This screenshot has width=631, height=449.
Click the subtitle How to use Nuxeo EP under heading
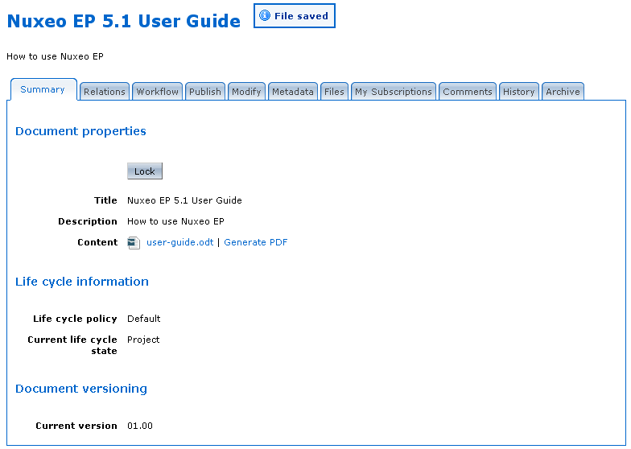pos(55,56)
